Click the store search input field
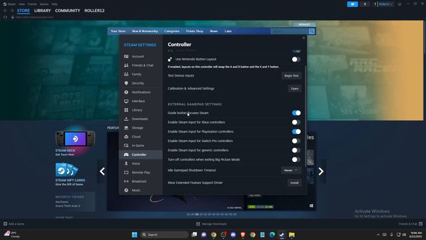Image resolution: width=426 pixels, height=240 pixels. (x=290, y=31)
